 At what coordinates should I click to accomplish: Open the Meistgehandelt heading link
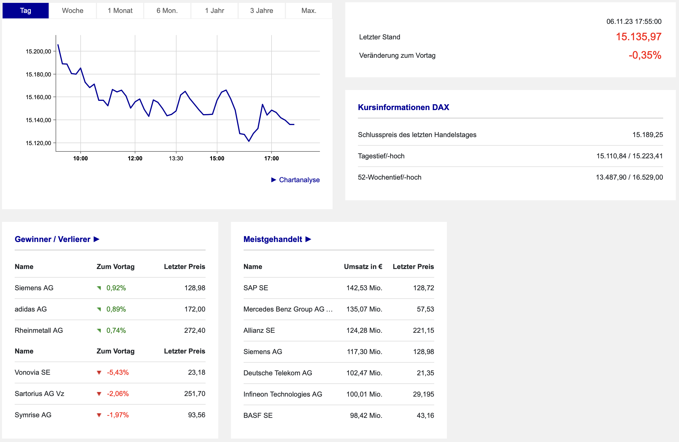tap(273, 239)
